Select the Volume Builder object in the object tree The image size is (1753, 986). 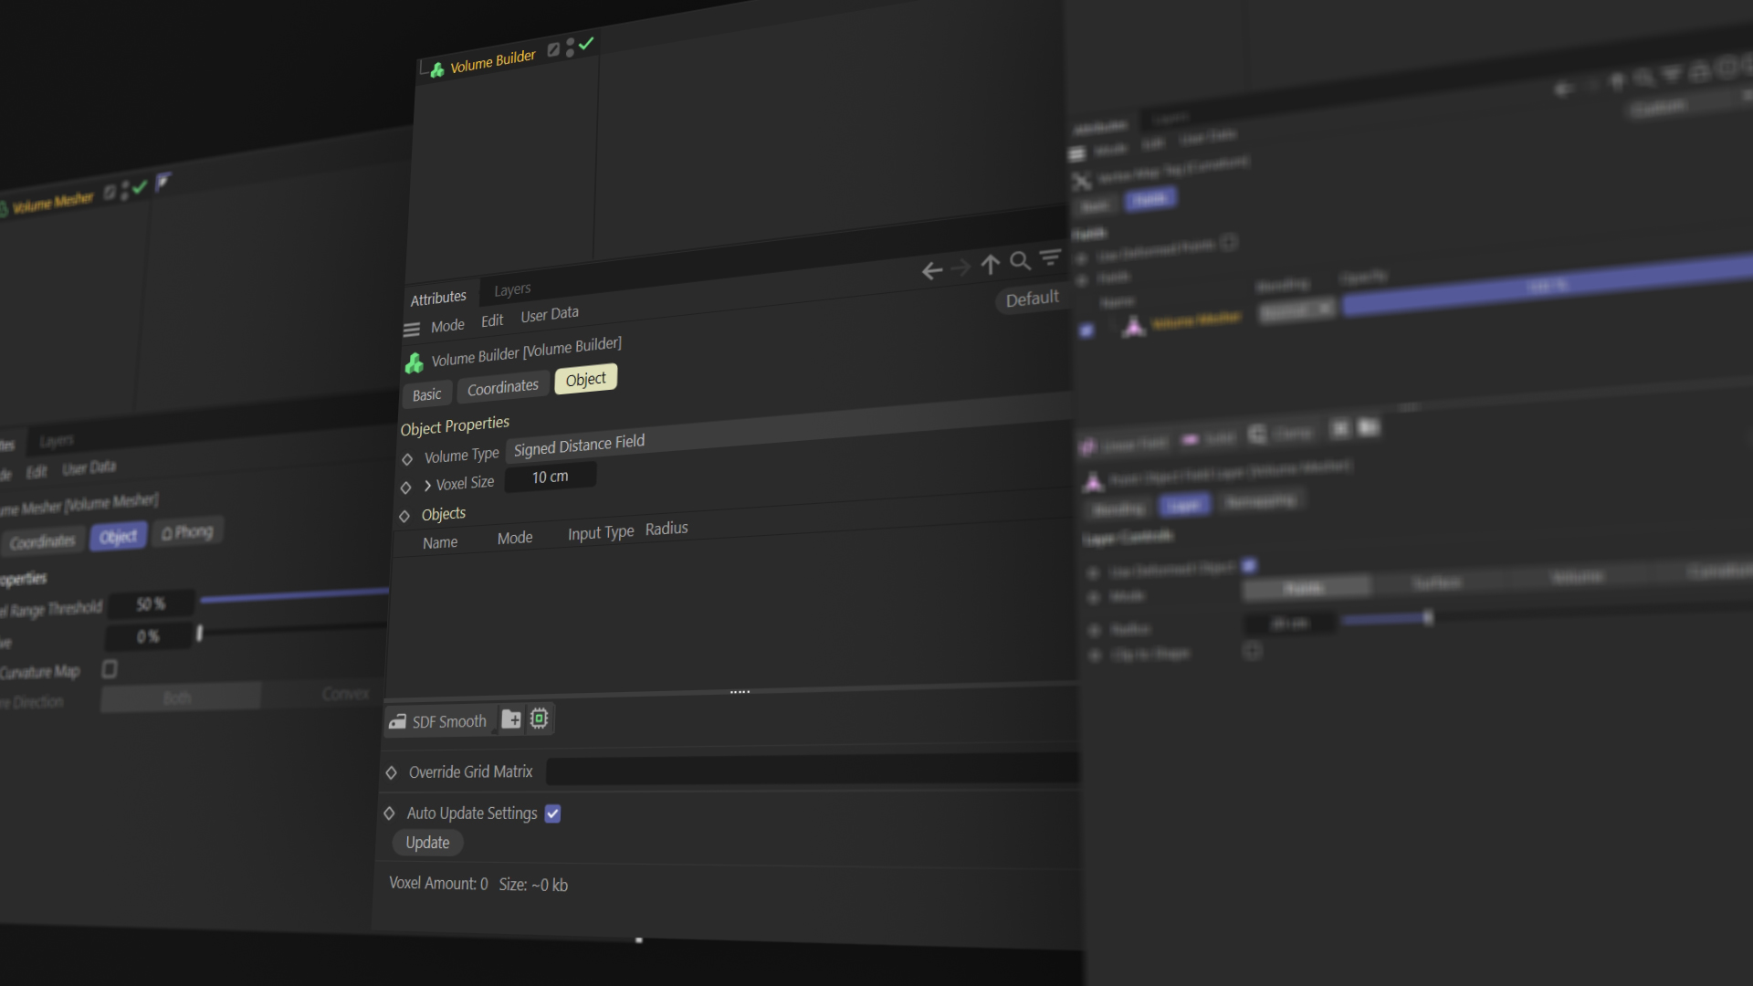point(492,61)
